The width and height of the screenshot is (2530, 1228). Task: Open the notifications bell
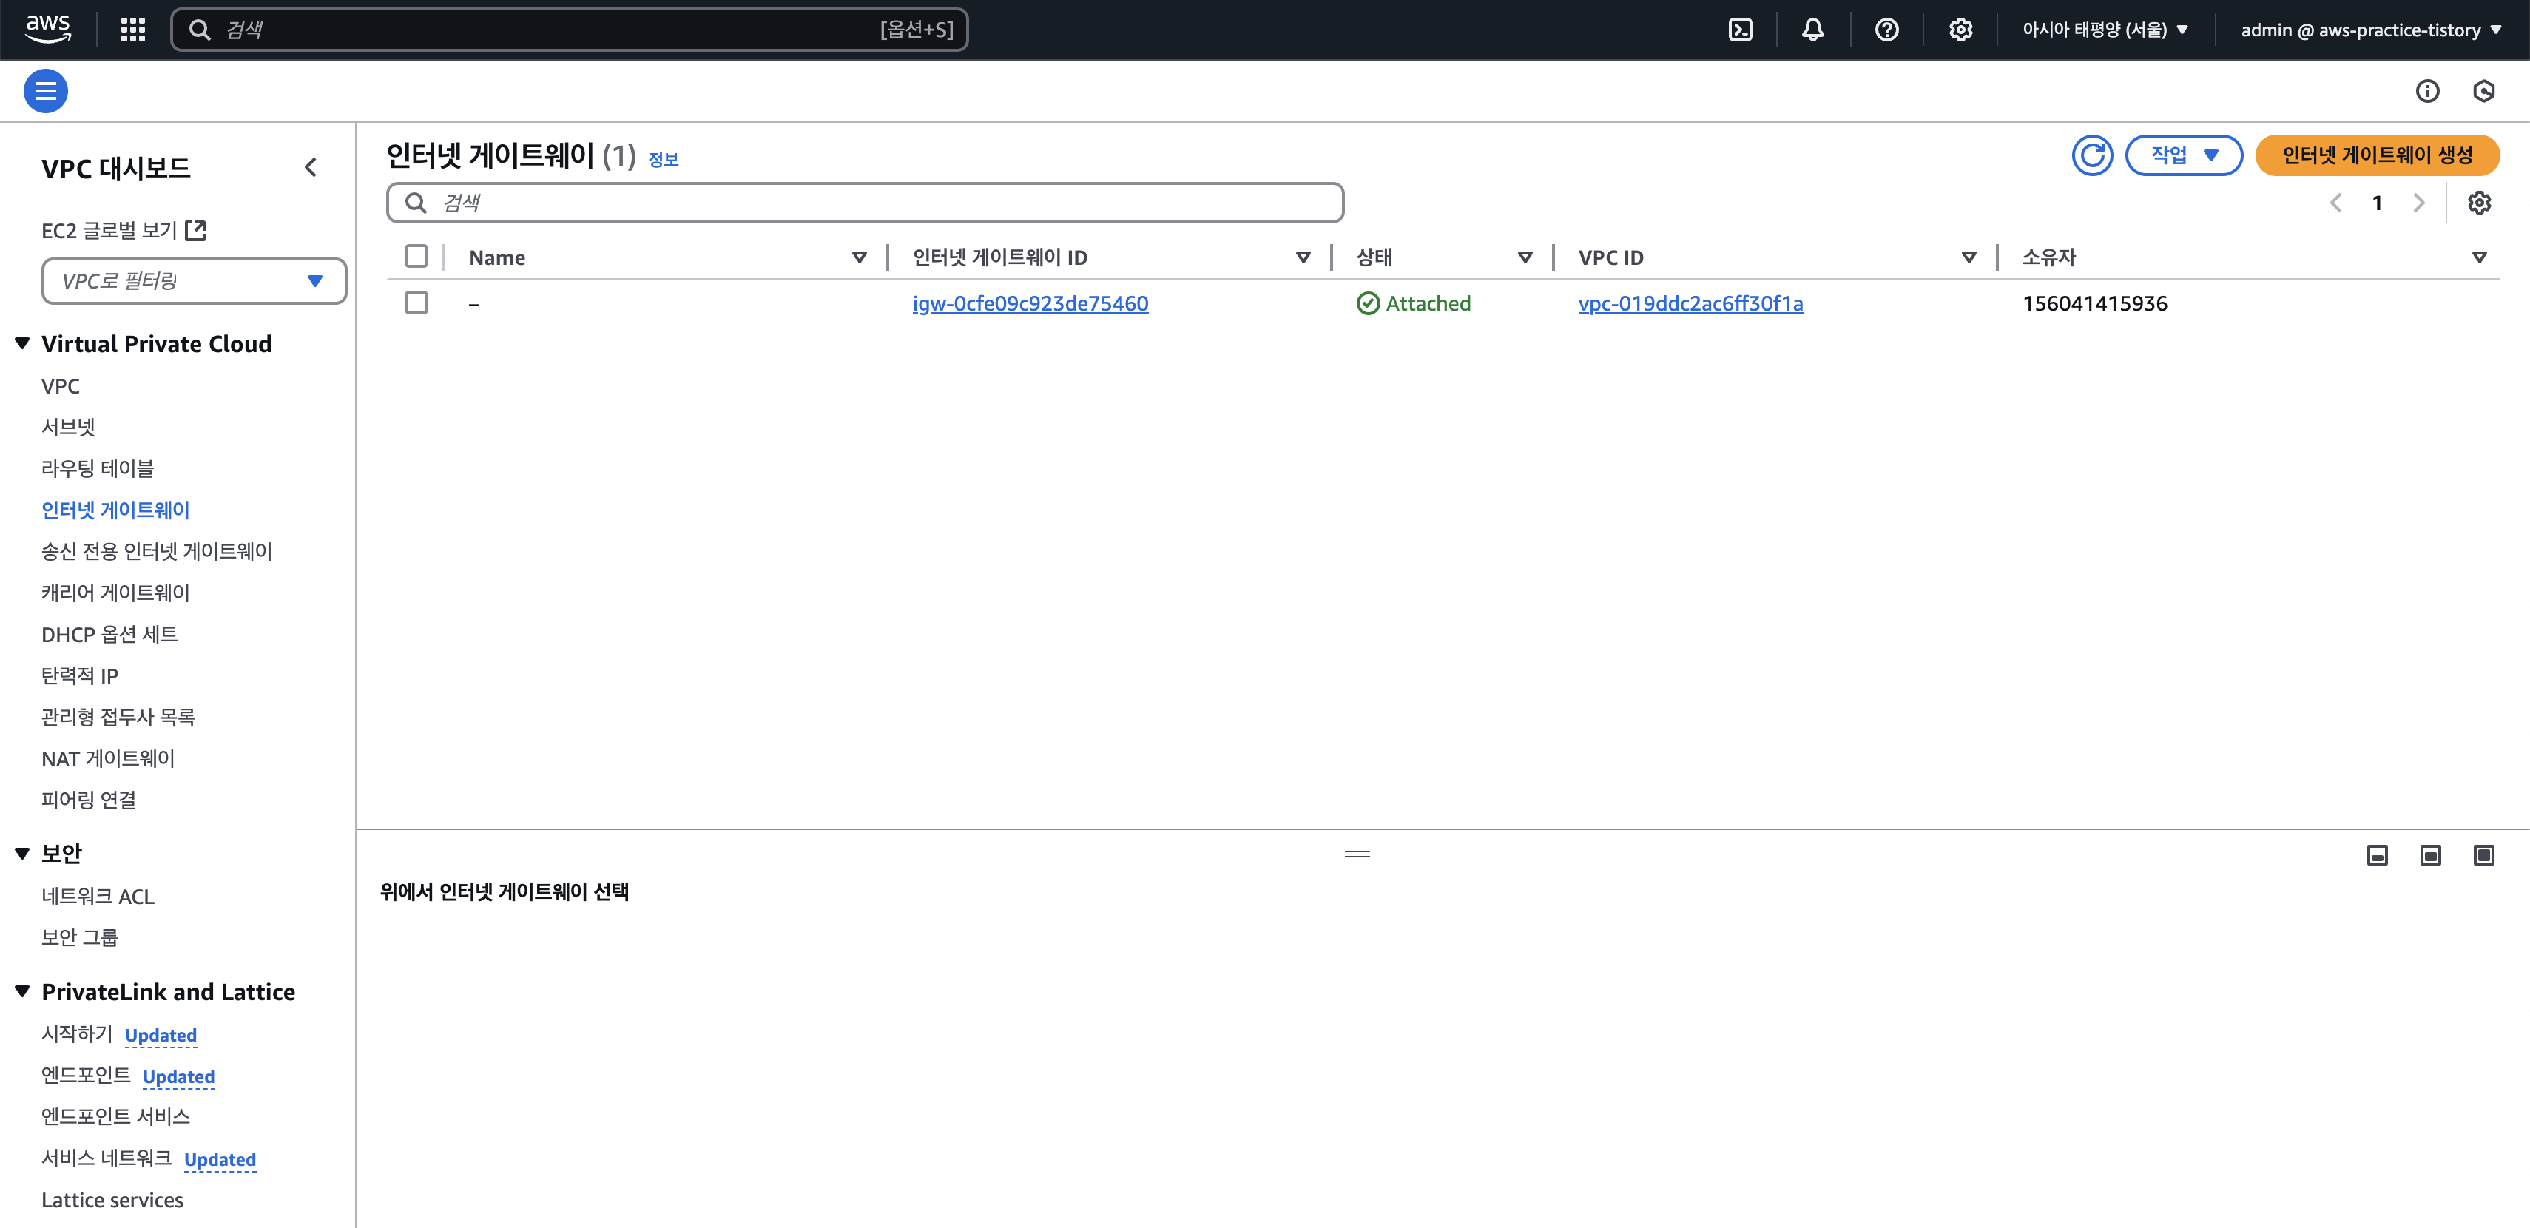pyautogui.click(x=1812, y=30)
